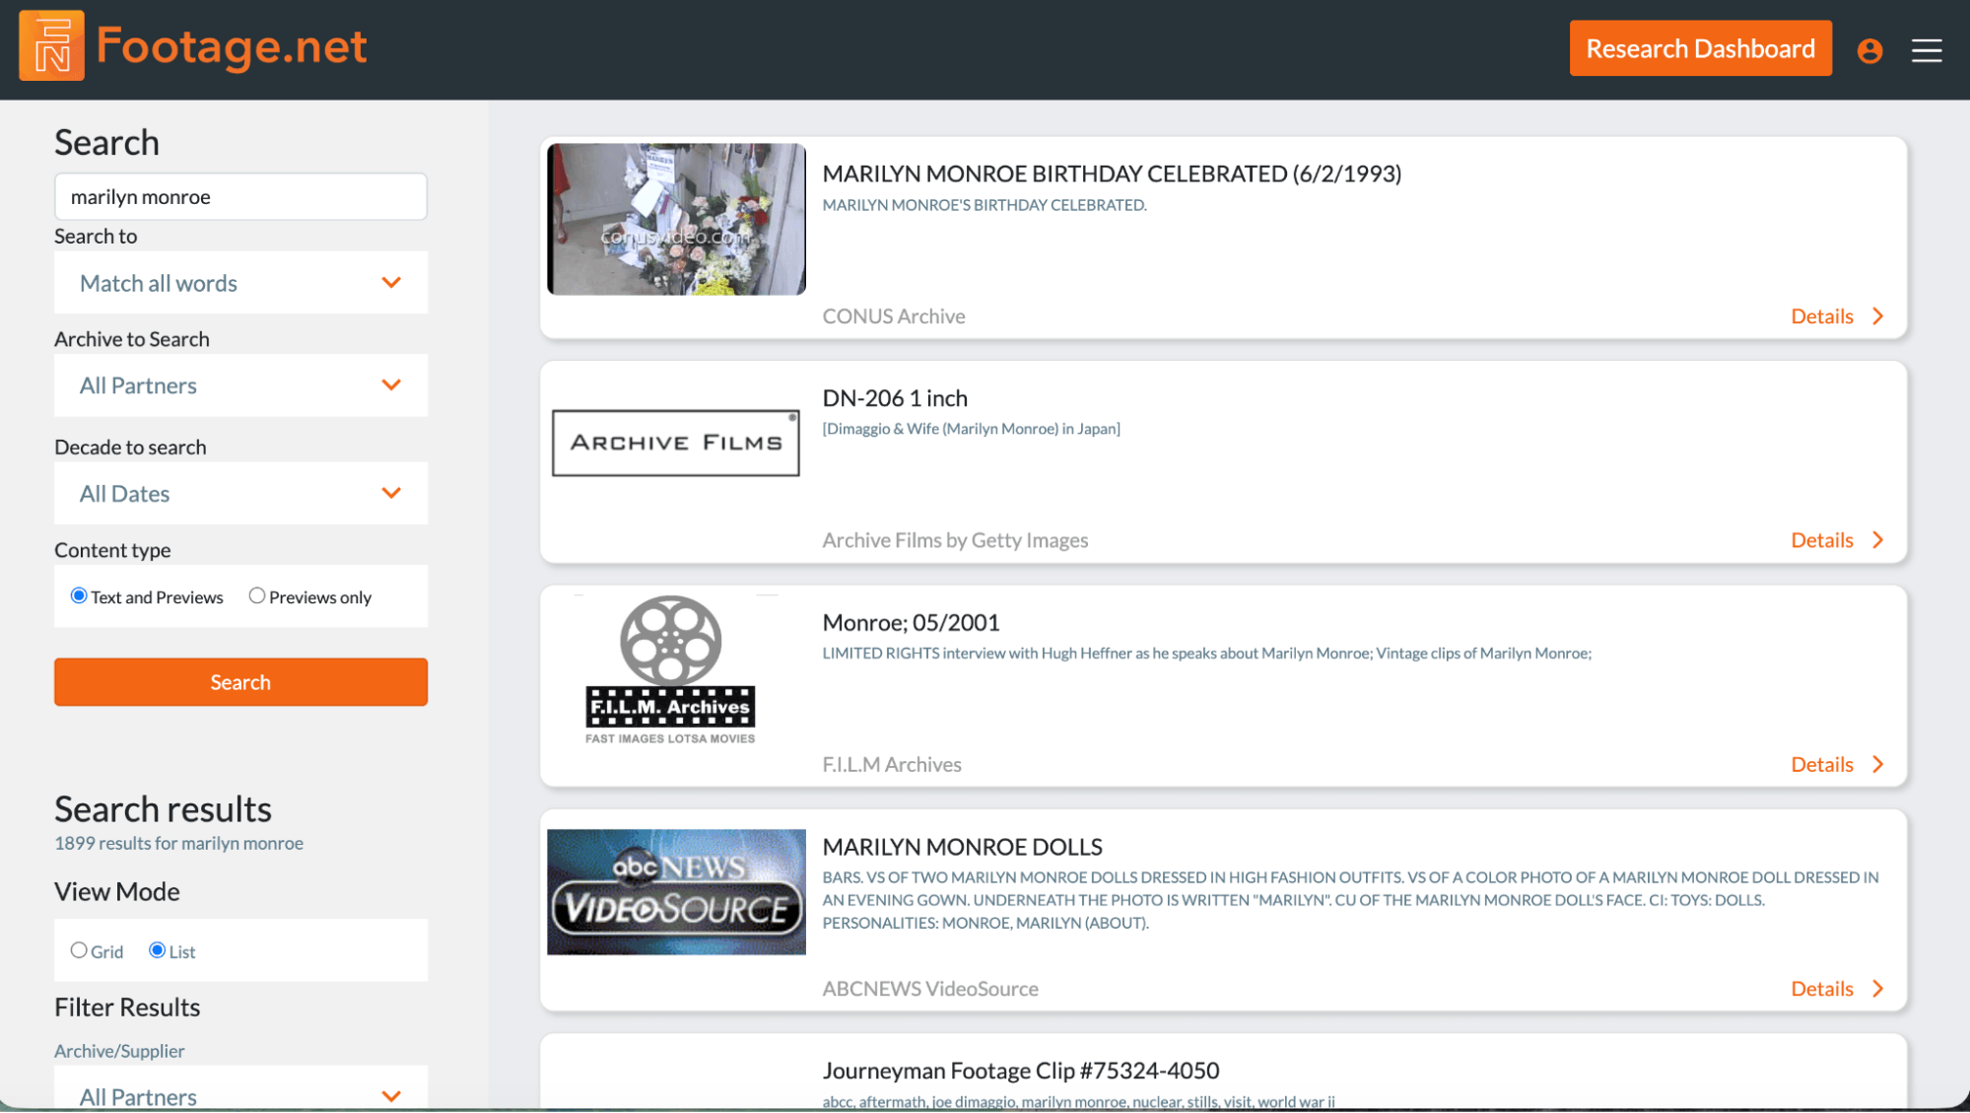Open title MARILYN MONROE BIRTHDAY CELEBRATED (6/2/1993)

coord(1112,174)
